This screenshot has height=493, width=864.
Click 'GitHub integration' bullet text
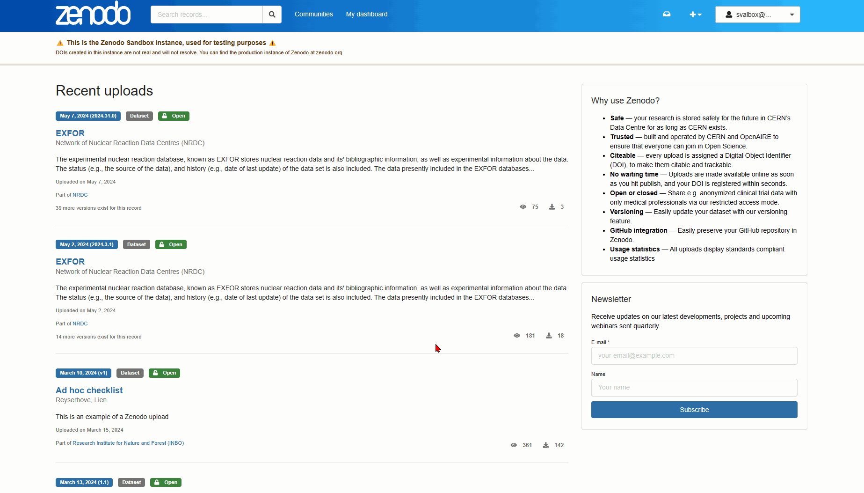639,231
